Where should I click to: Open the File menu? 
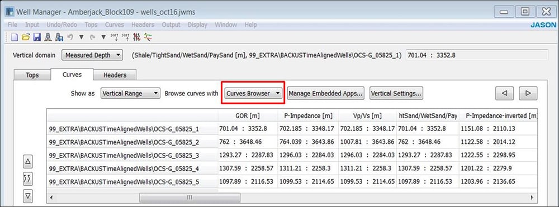pos(12,25)
